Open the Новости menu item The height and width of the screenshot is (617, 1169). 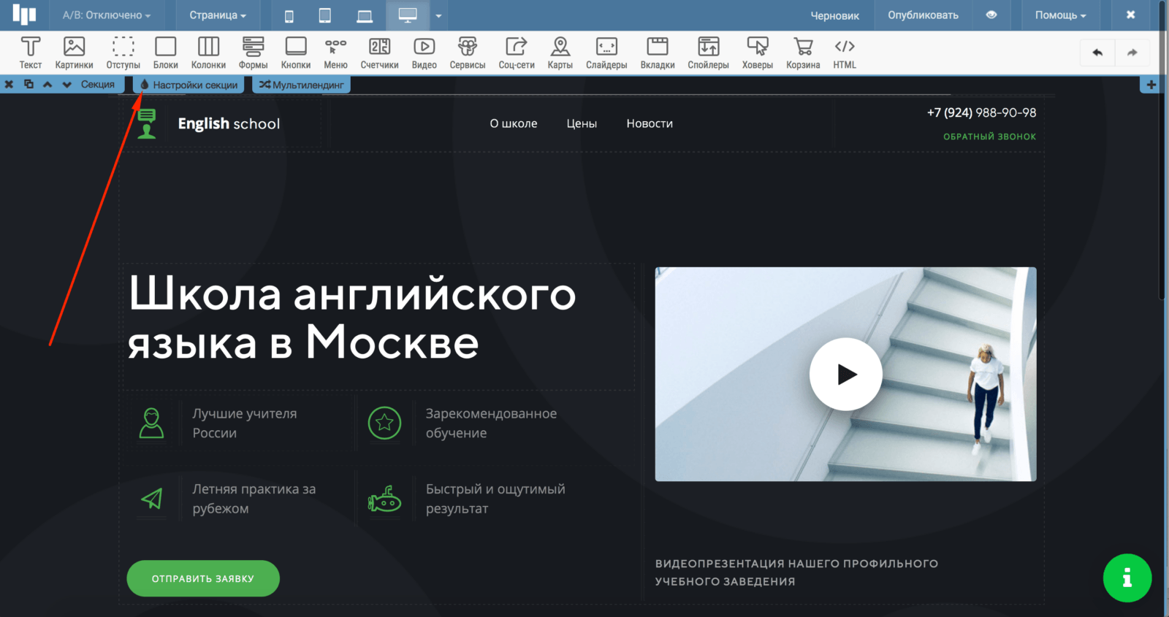click(650, 123)
